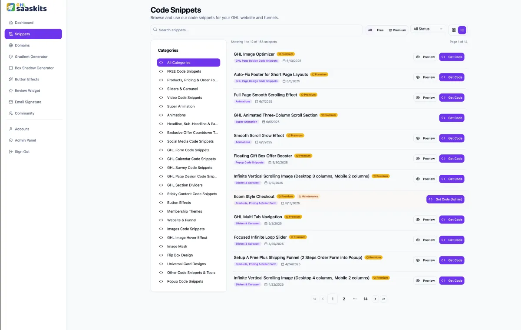Get Code for GHL Animated Three-Column Scroll
Viewport: 521px width, 330px height.
click(452, 118)
